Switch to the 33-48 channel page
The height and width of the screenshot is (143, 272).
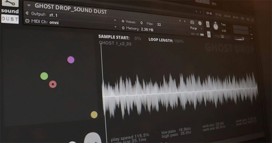pyautogui.click(x=227, y=16)
